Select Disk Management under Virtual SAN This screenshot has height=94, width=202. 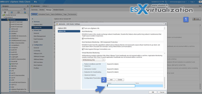[x=40, y=36]
